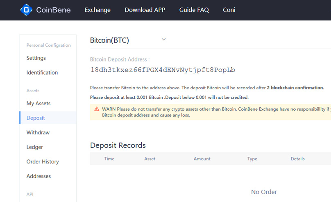Image resolution: width=331 pixels, height=202 pixels.
Task: Open Identification in the sidebar
Action: [x=42, y=73]
